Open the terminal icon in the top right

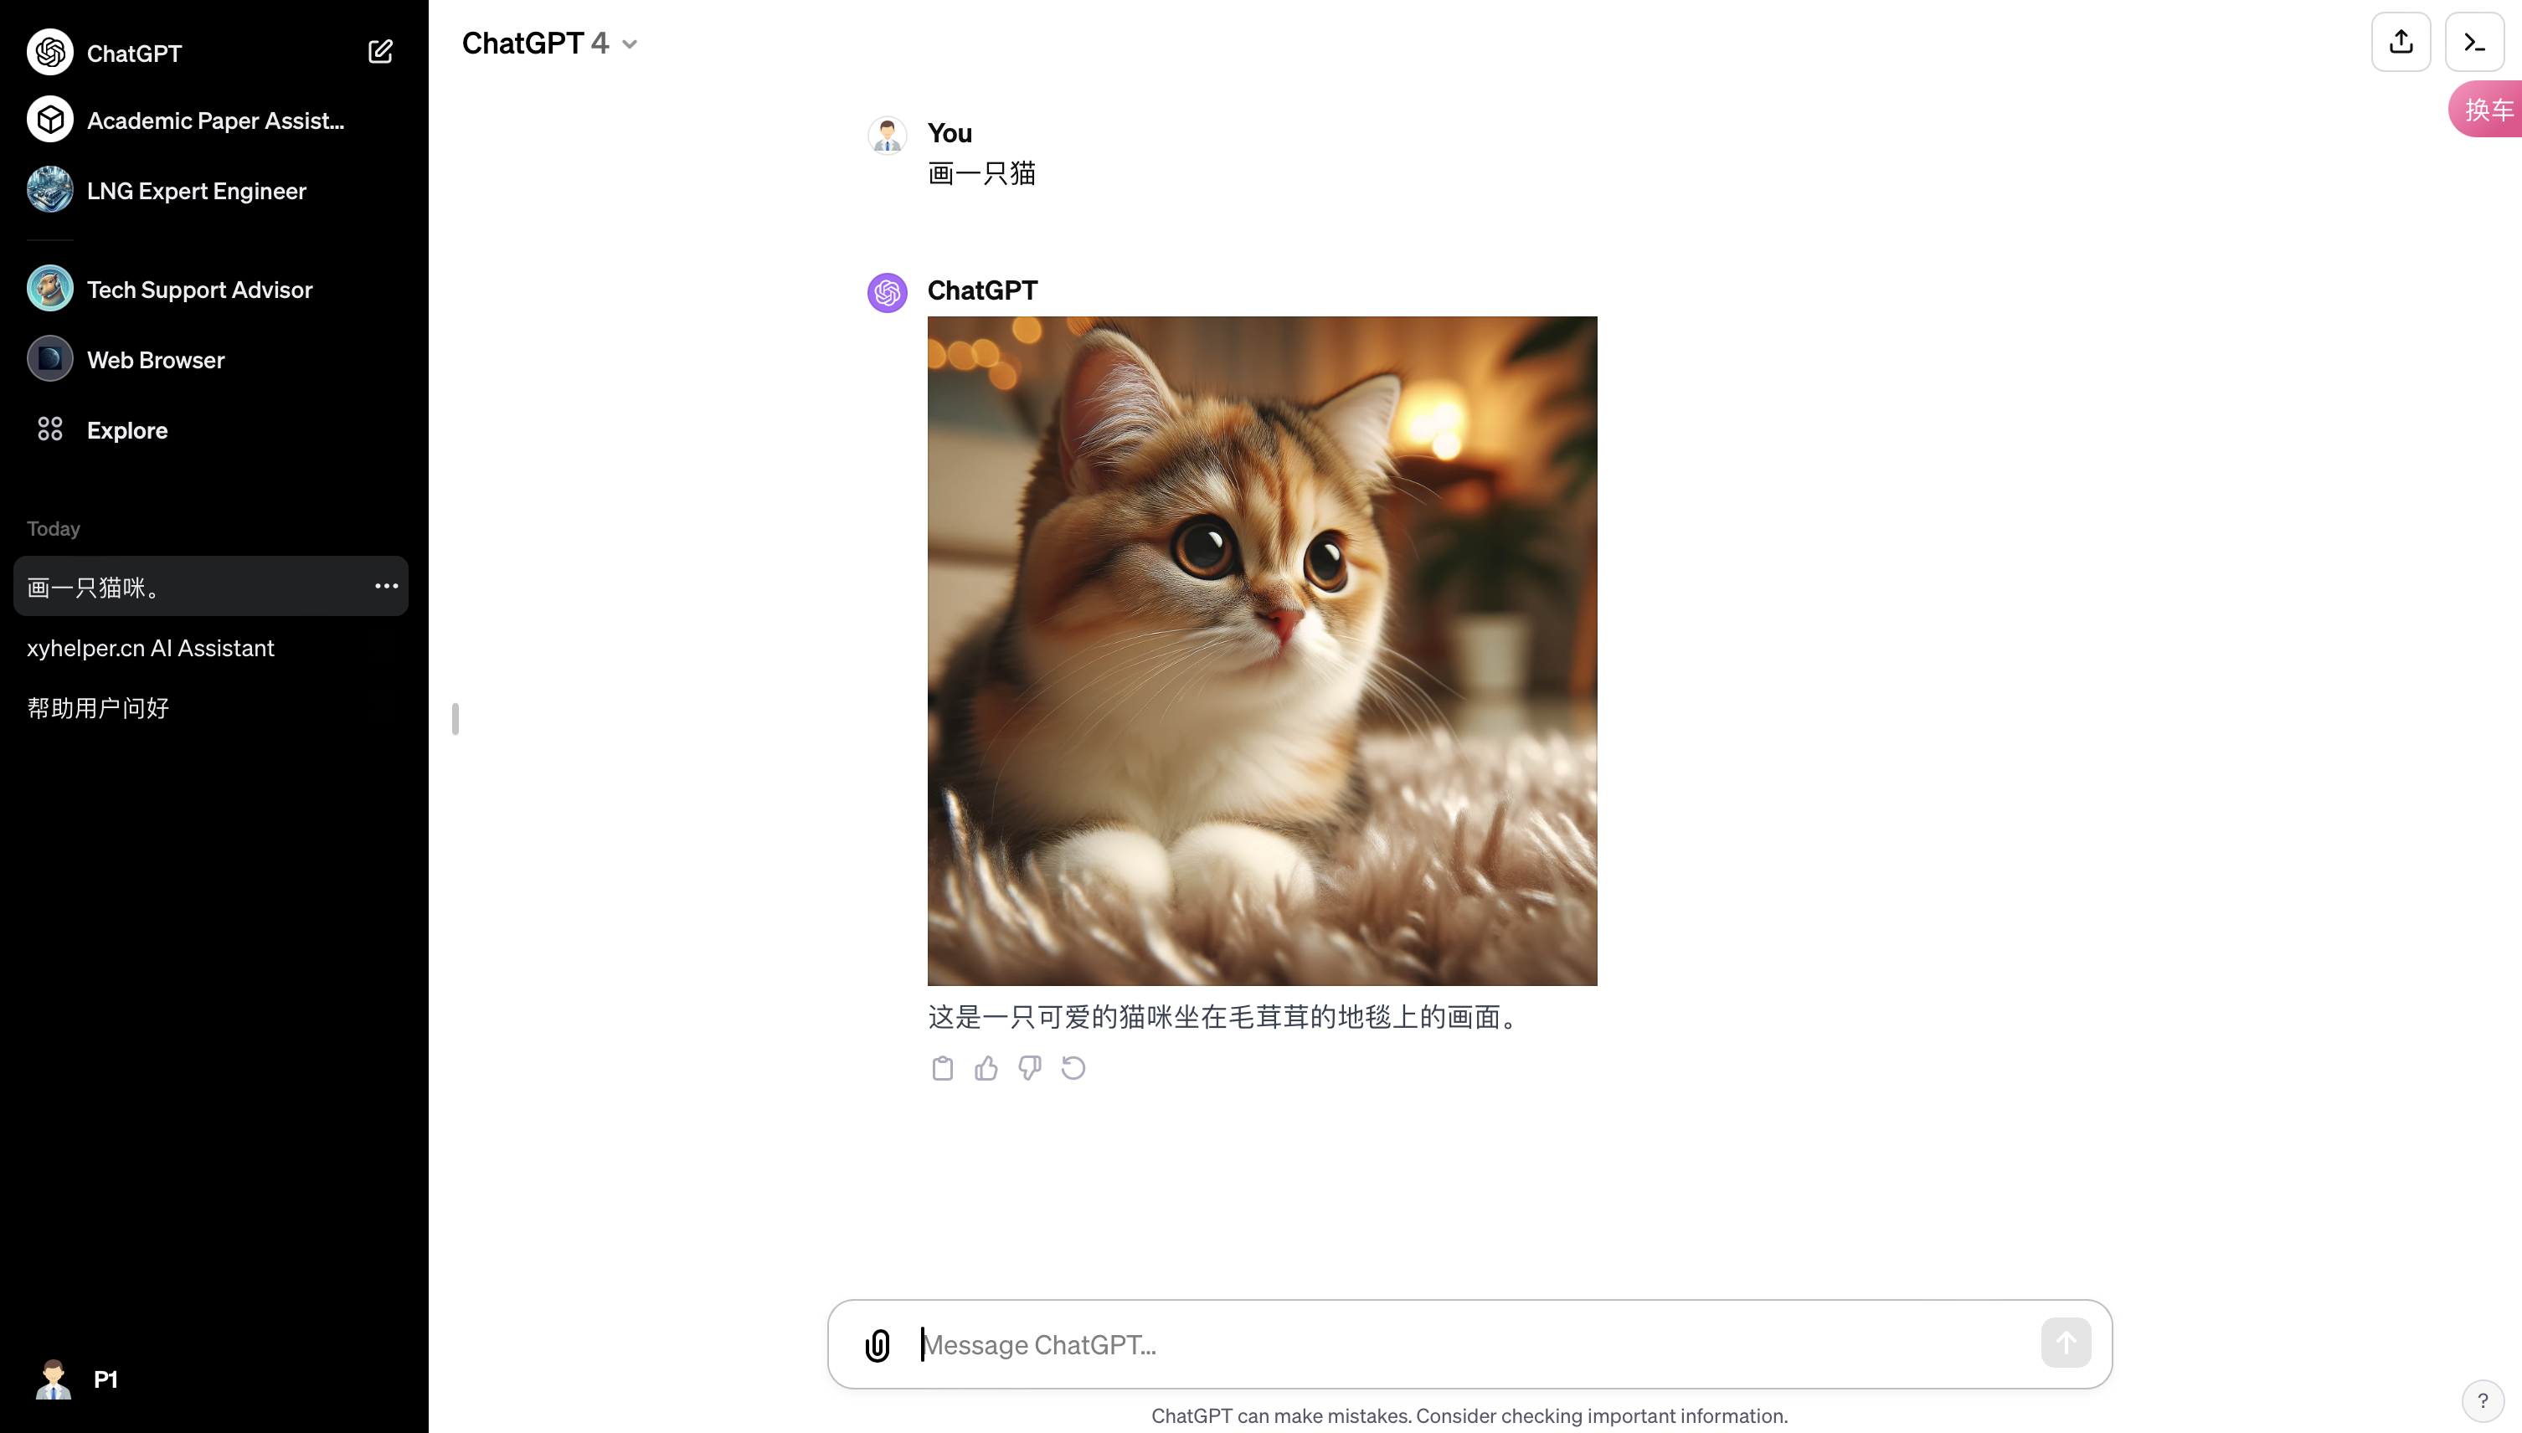coord(2473,43)
